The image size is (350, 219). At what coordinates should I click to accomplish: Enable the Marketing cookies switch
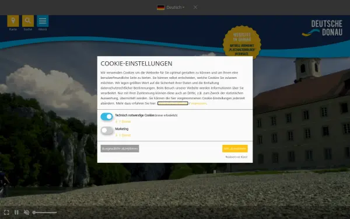tap(107, 130)
